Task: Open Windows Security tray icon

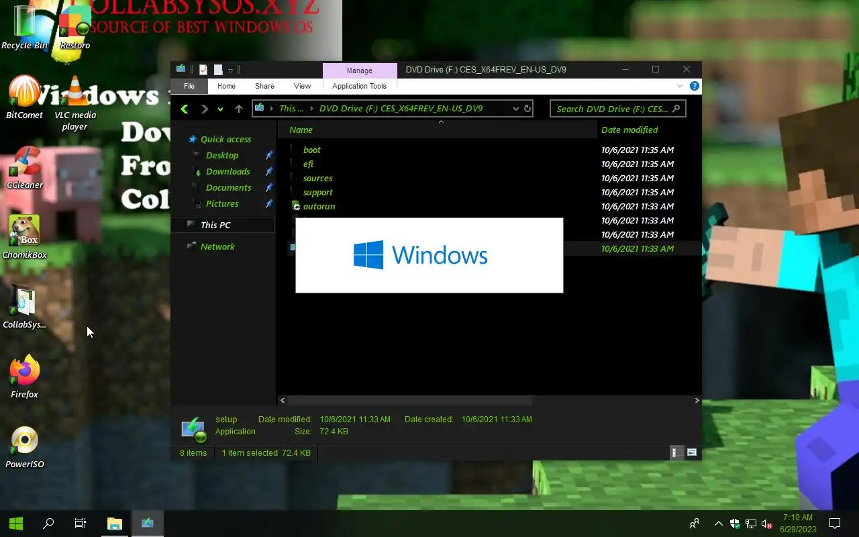Action: (735, 524)
